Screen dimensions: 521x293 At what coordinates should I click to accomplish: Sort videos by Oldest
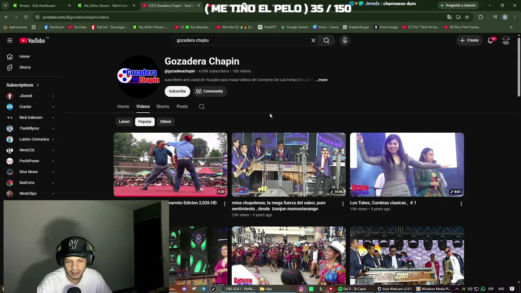point(166,122)
